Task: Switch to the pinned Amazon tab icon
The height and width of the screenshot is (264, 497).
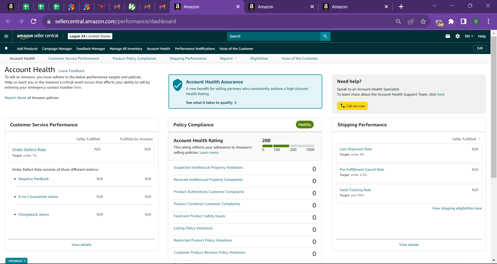Action: pyautogui.click(x=11, y=7)
